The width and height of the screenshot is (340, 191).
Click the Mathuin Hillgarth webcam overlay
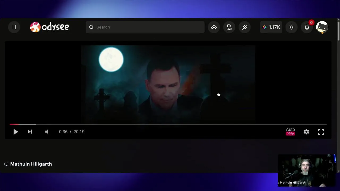click(x=307, y=170)
